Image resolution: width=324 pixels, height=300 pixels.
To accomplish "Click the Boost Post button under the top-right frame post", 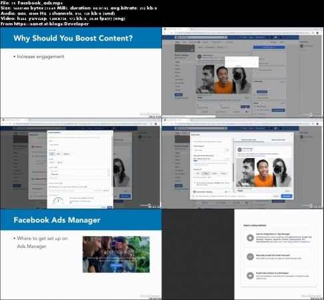I will coord(245,107).
